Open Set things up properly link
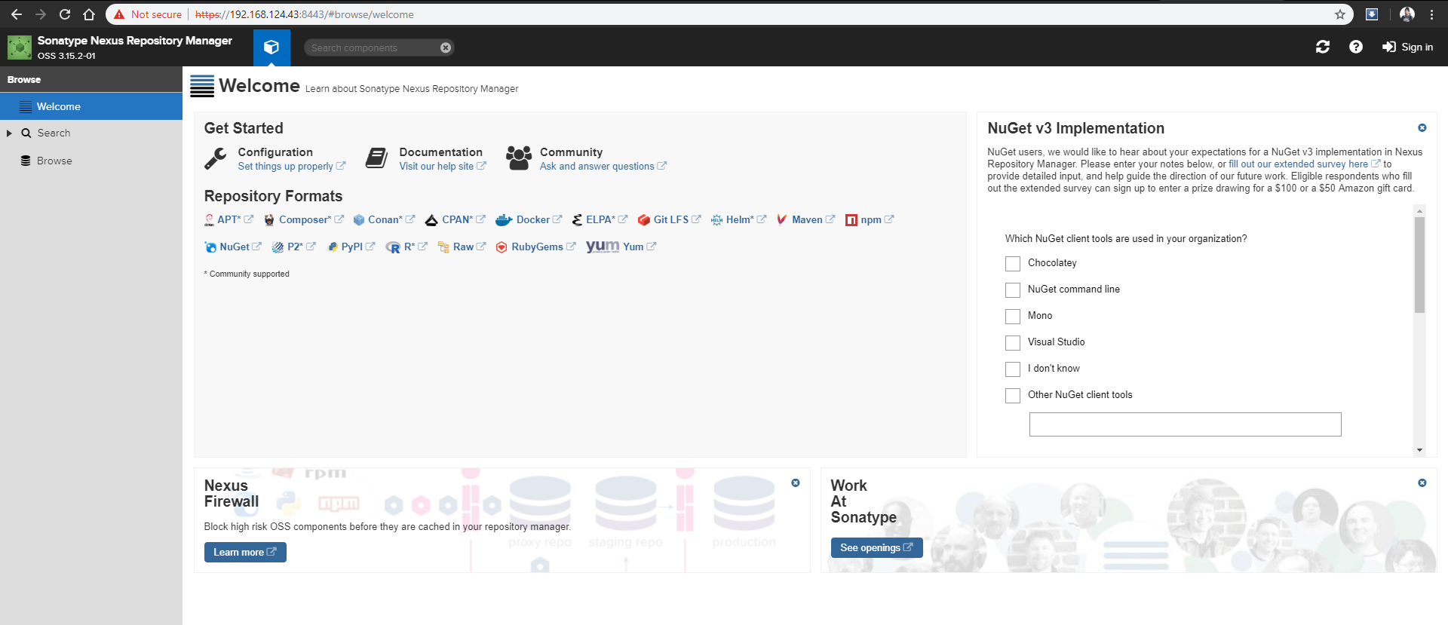Image resolution: width=1448 pixels, height=625 pixels. coord(291,167)
